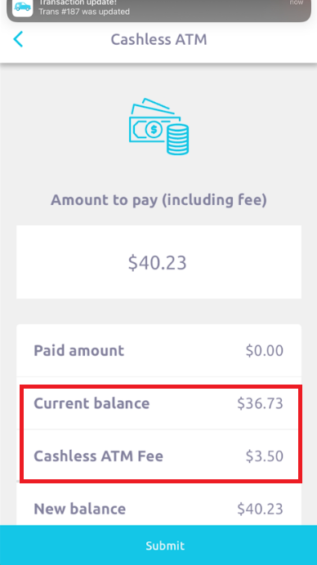Screen dimensions: 317x565
Task: Click the Paid amount row label
Action: pos(78,350)
